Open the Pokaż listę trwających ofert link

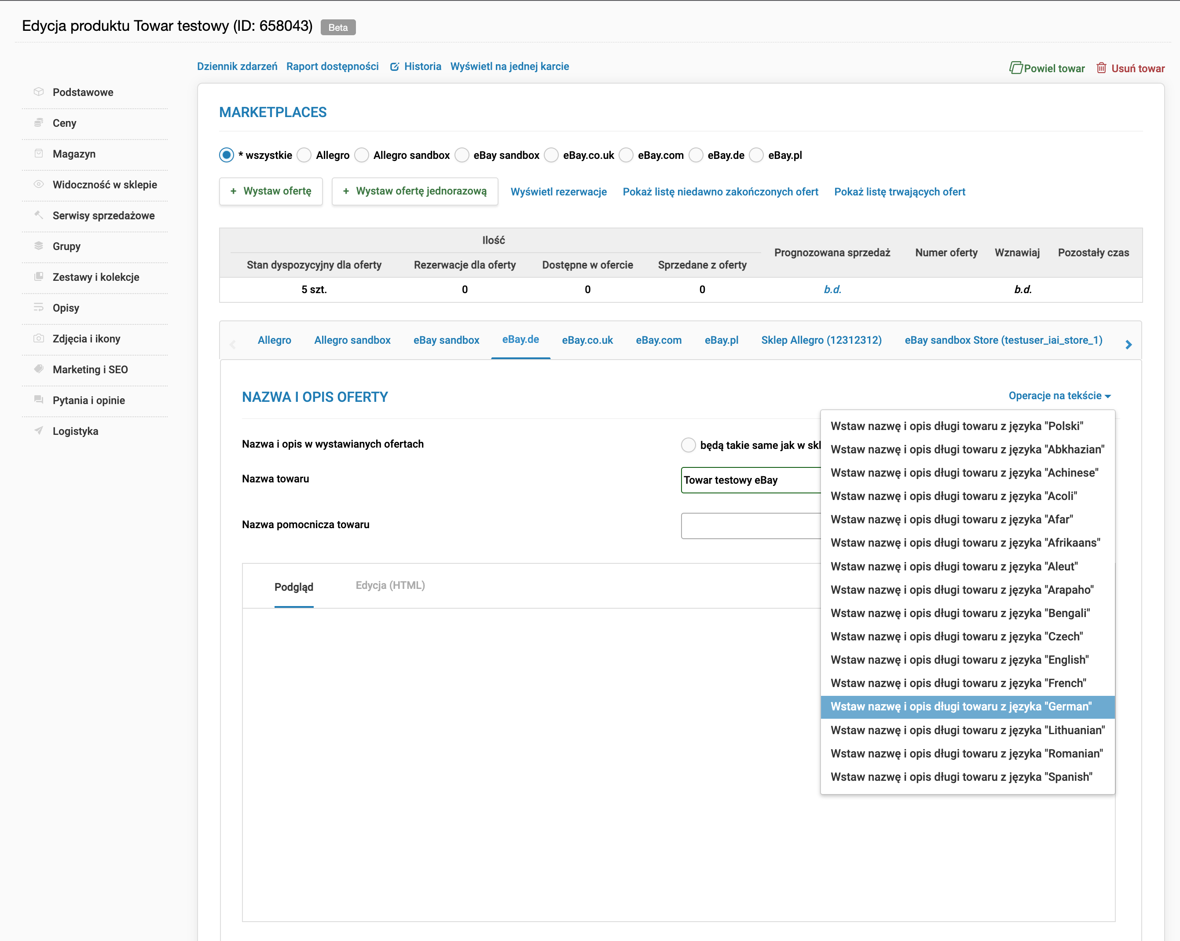[x=900, y=191]
